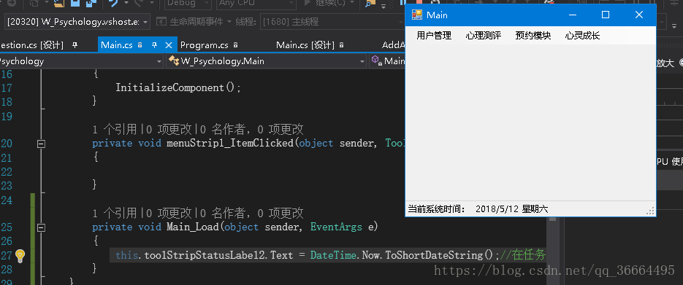Click the Main window app icon
Image resolution: width=683 pixels, height=285 pixels.
[417, 15]
